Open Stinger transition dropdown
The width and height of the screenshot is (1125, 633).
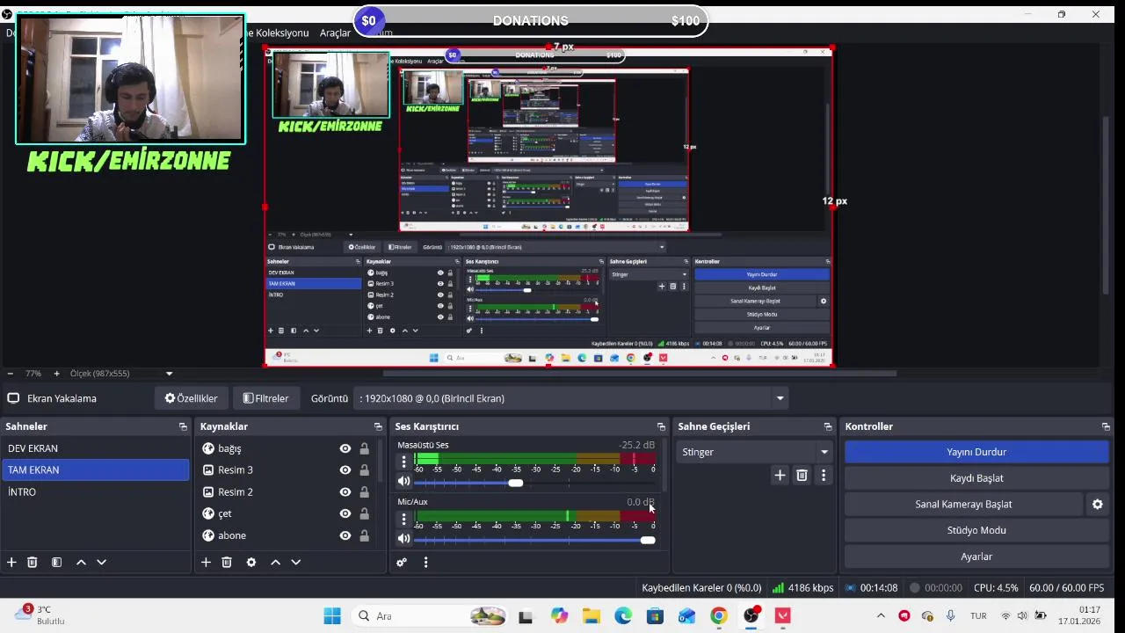(x=755, y=452)
